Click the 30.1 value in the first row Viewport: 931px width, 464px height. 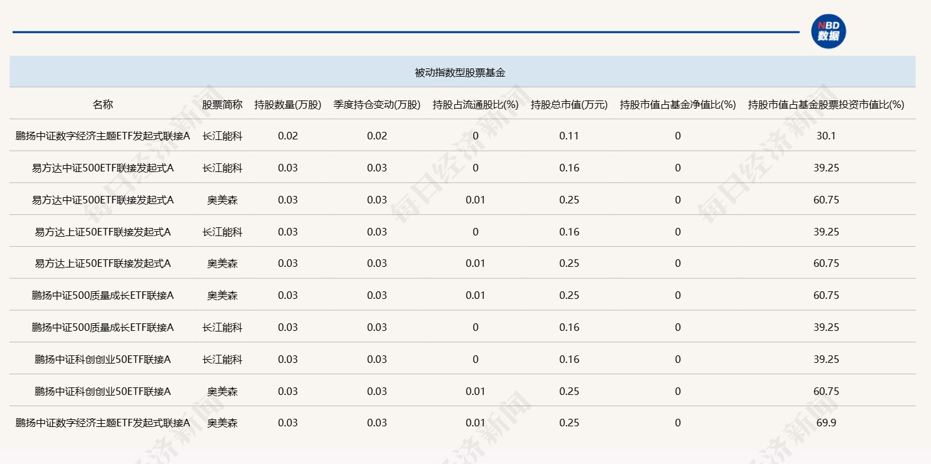pos(826,136)
